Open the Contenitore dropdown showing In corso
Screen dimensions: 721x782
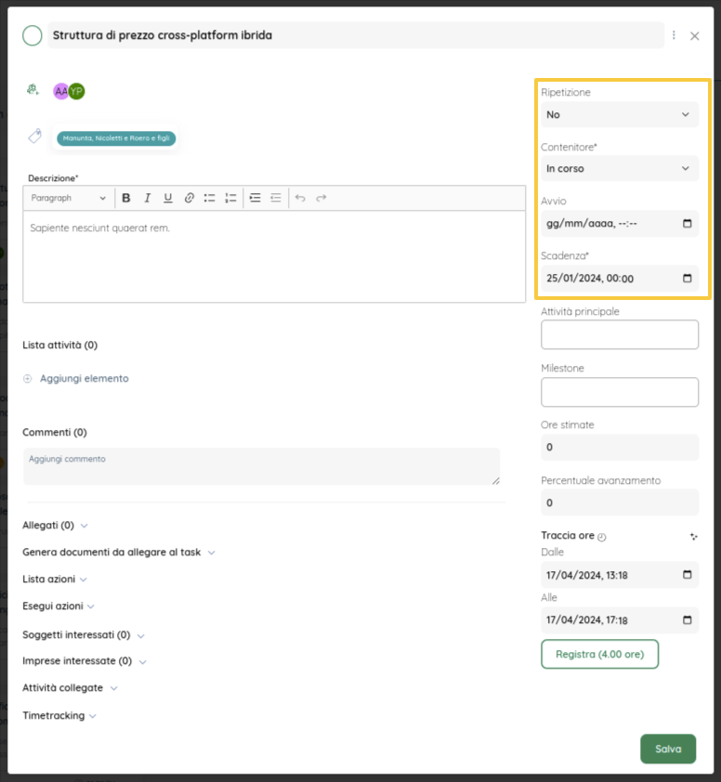coord(620,168)
